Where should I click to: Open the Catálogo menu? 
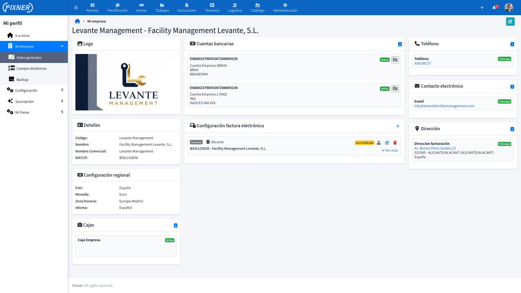(258, 8)
